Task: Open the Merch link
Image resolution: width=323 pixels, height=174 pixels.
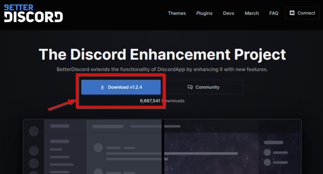Action: 252,13
